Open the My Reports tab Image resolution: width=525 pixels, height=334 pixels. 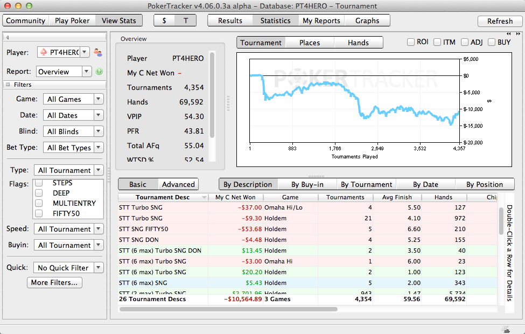321,20
